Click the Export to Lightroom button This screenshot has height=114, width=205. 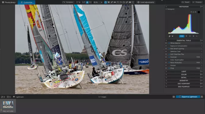188,97
